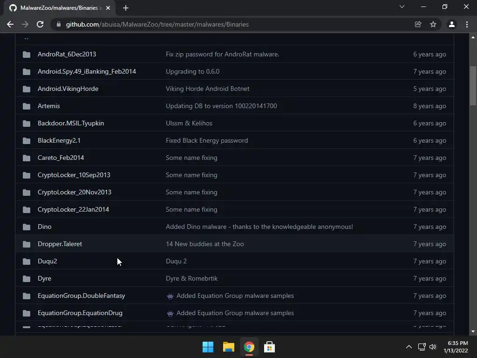Screen dimensions: 477x358
Task: Open commit 'Ulssm & Kelihos'
Action: (189, 123)
